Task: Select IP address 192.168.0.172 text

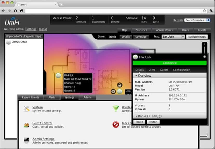Action: 178,95
